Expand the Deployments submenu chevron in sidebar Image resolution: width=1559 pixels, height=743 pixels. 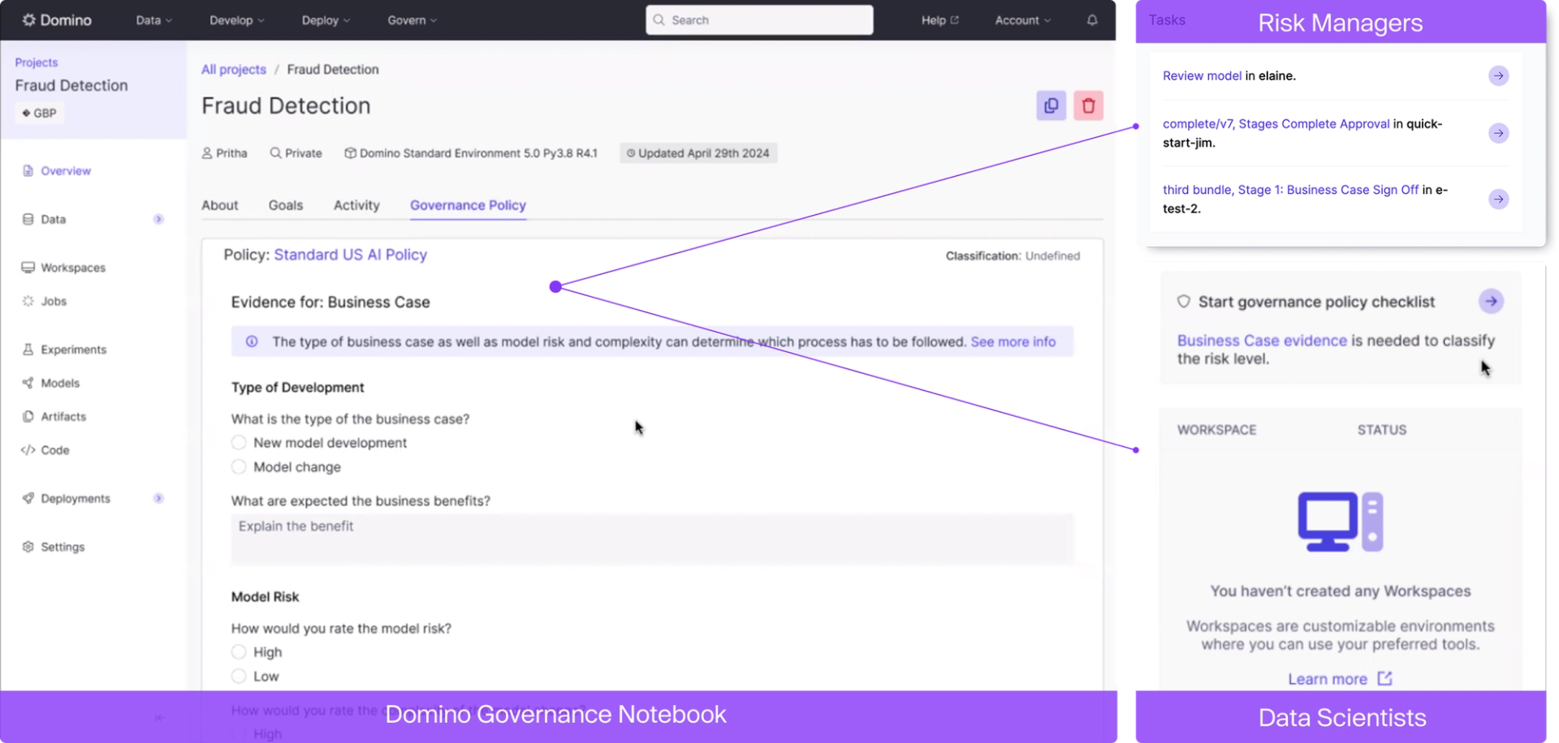(158, 499)
